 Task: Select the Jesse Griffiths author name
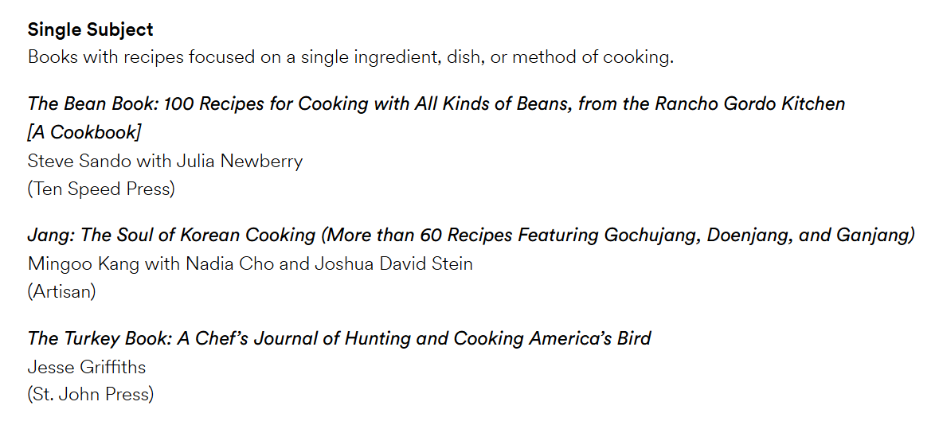point(87,367)
